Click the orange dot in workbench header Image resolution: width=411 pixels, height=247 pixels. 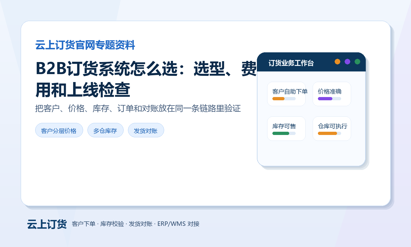[x=337, y=61]
